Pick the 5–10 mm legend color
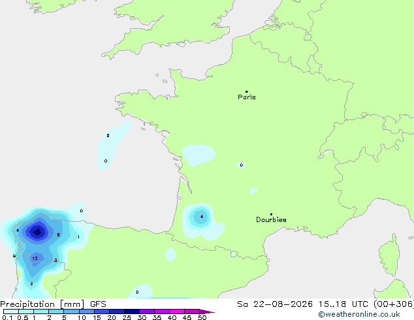The width and height of the screenshot is (414, 320). pyautogui.click(x=71, y=312)
